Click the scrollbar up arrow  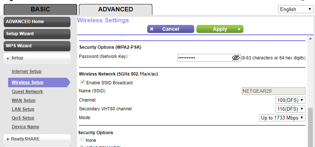point(311,38)
